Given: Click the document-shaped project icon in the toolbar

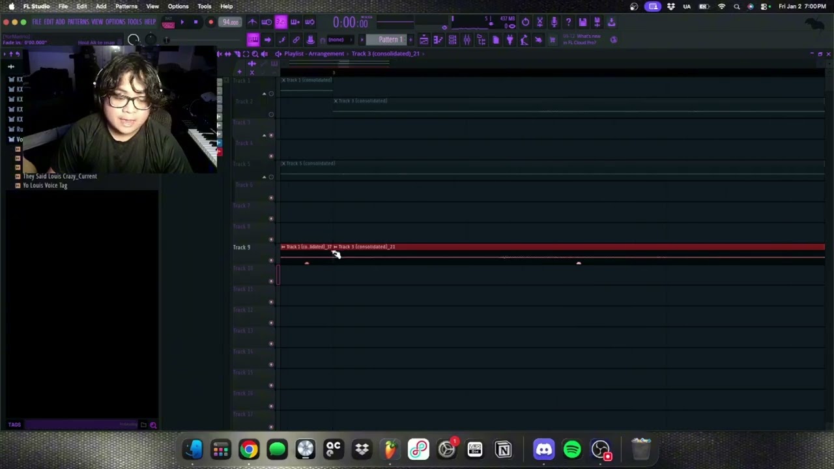Looking at the screenshot, I should tap(496, 40).
